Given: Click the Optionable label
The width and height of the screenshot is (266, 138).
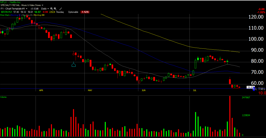Looking at the screenshot, I should pos(73,12).
